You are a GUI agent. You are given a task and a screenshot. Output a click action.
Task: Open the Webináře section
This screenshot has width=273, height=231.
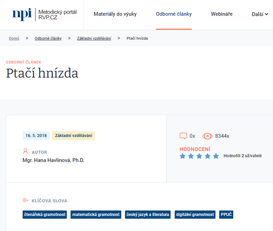[x=222, y=14]
